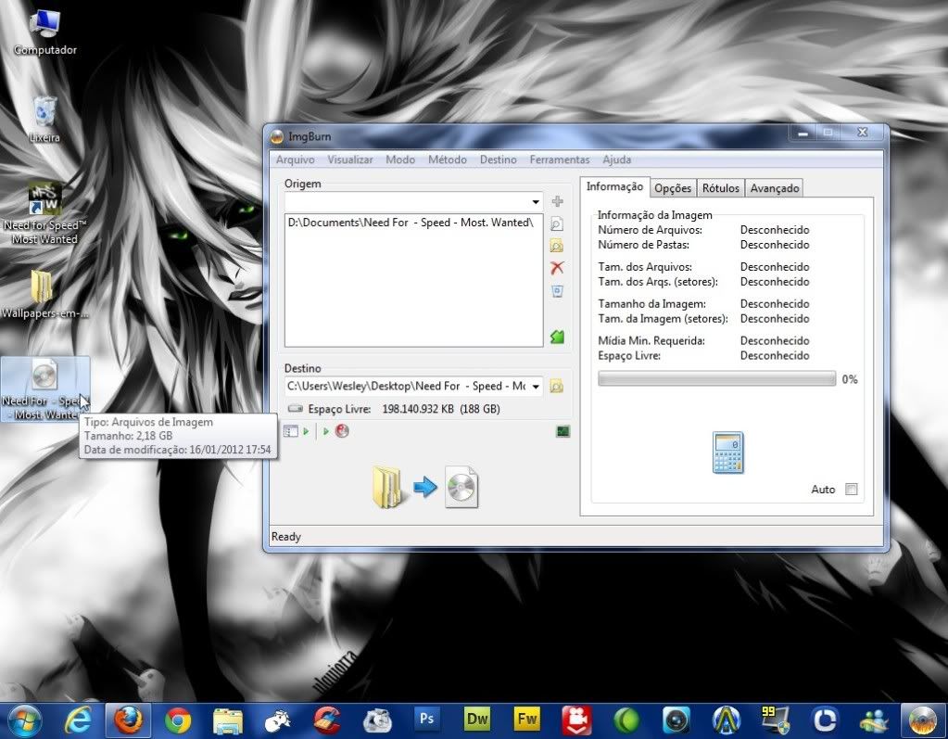
Task: Show the log window icon
Action: click(x=562, y=431)
